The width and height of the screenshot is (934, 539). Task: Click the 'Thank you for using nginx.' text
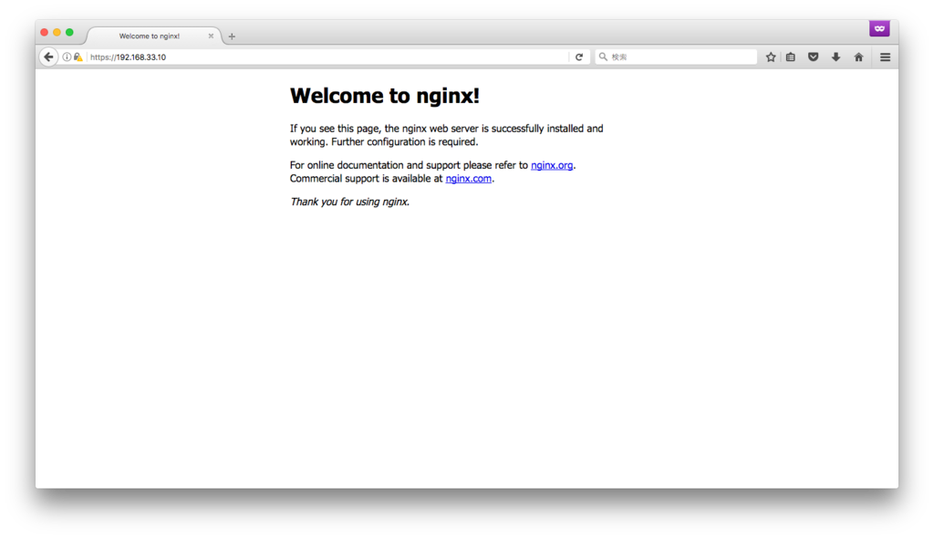[x=349, y=202]
